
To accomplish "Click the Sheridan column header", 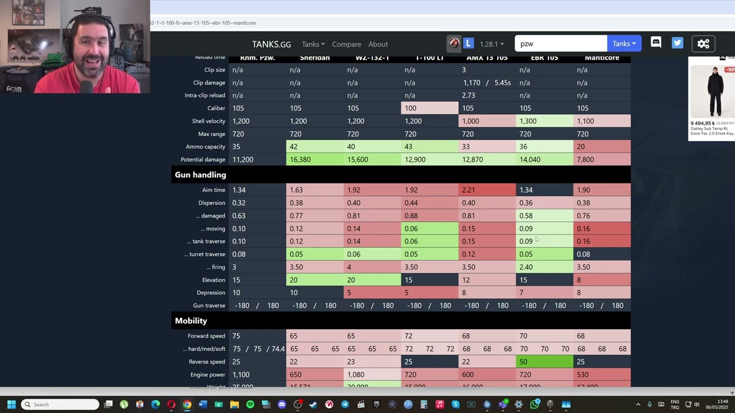I will pyautogui.click(x=315, y=58).
